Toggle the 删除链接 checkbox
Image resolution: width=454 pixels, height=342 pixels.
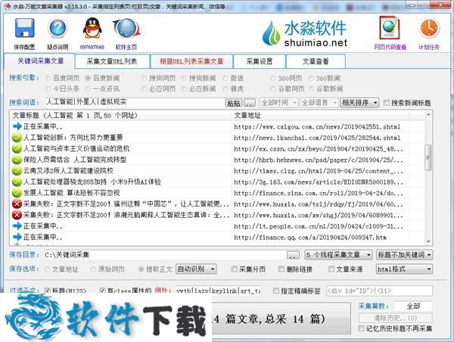pyautogui.click(x=281, y=269)
